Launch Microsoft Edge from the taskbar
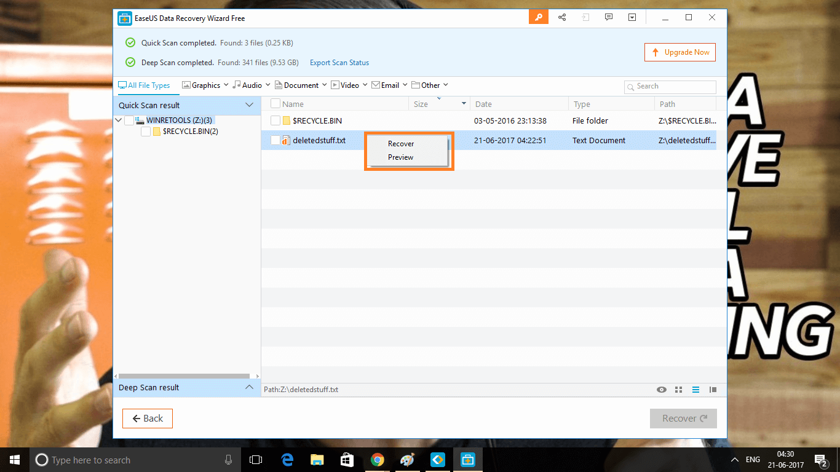 click(x=287, y=460)
